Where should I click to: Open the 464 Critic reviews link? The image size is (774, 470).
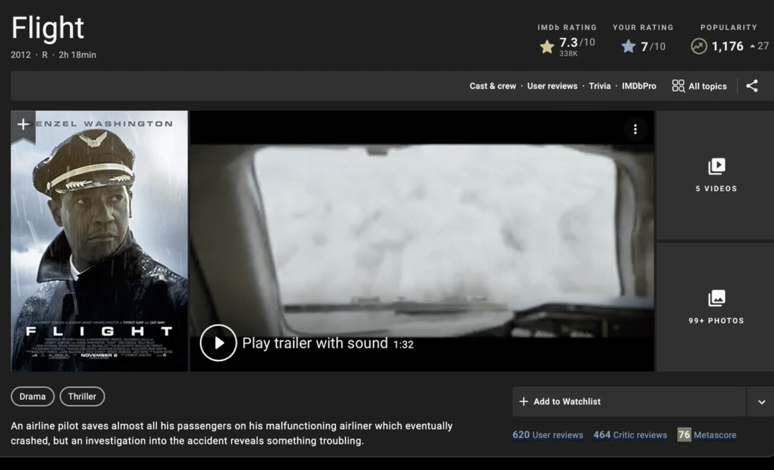630,435
